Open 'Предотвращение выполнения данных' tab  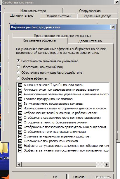pos(62,36)
